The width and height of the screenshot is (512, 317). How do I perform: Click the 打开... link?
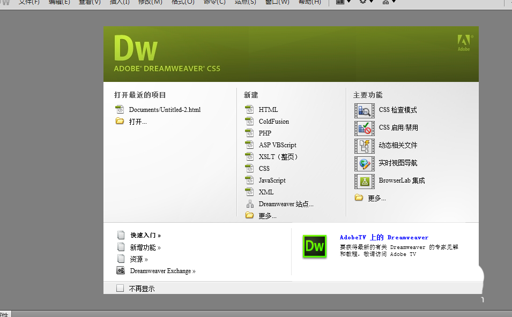coord(138,122)
